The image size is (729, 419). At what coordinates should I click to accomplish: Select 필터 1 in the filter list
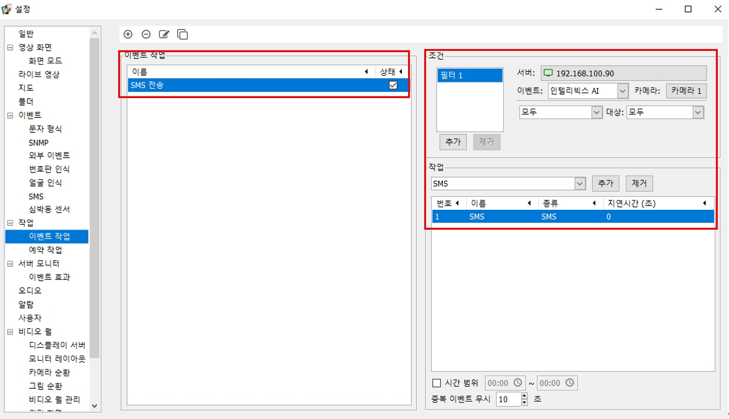(x=470, y=76)
